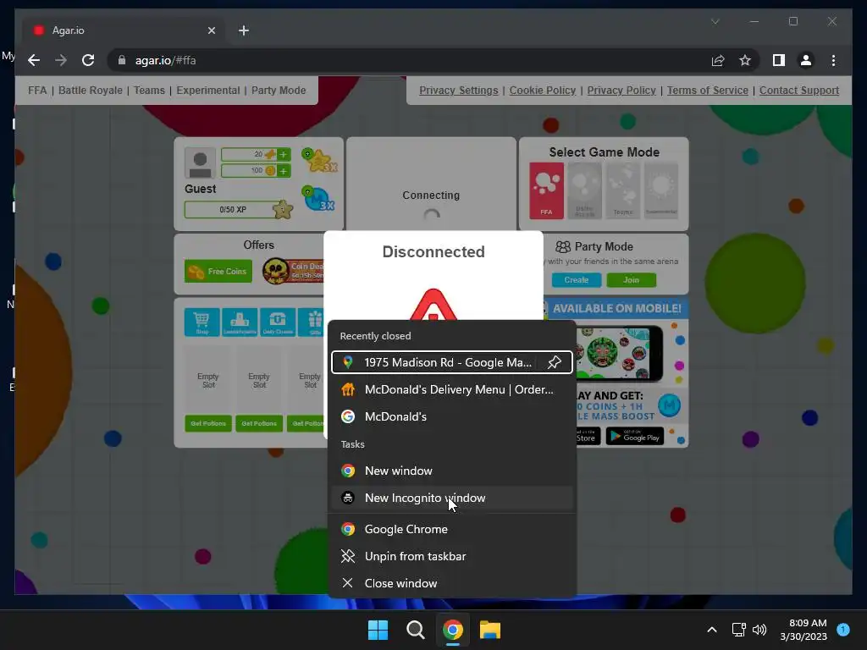The image size is (867, 650).
Task: Share this page icon in address bar
Action: click(718, 60)
